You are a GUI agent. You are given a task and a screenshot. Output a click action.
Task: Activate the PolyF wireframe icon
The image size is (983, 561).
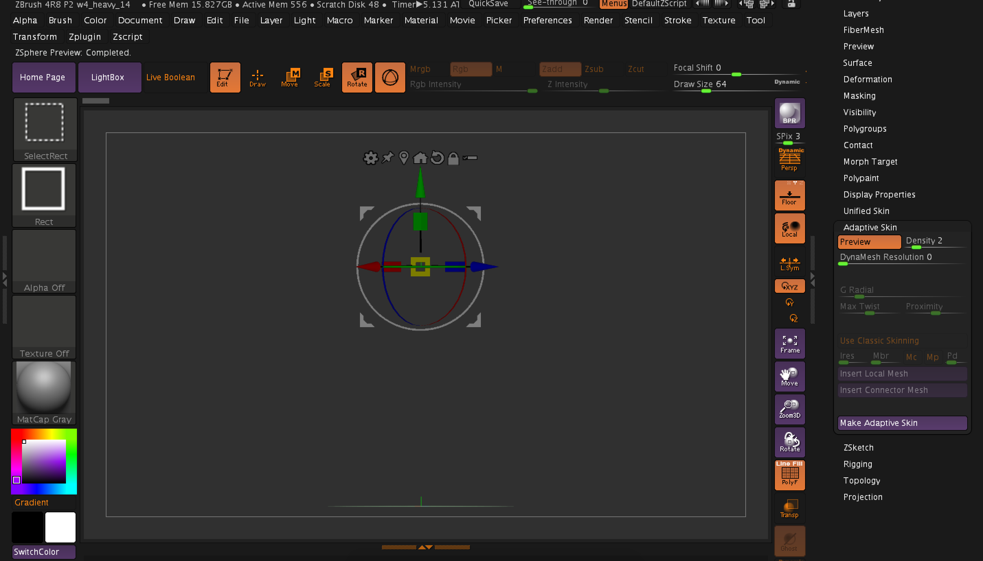[x=790, y=475]
